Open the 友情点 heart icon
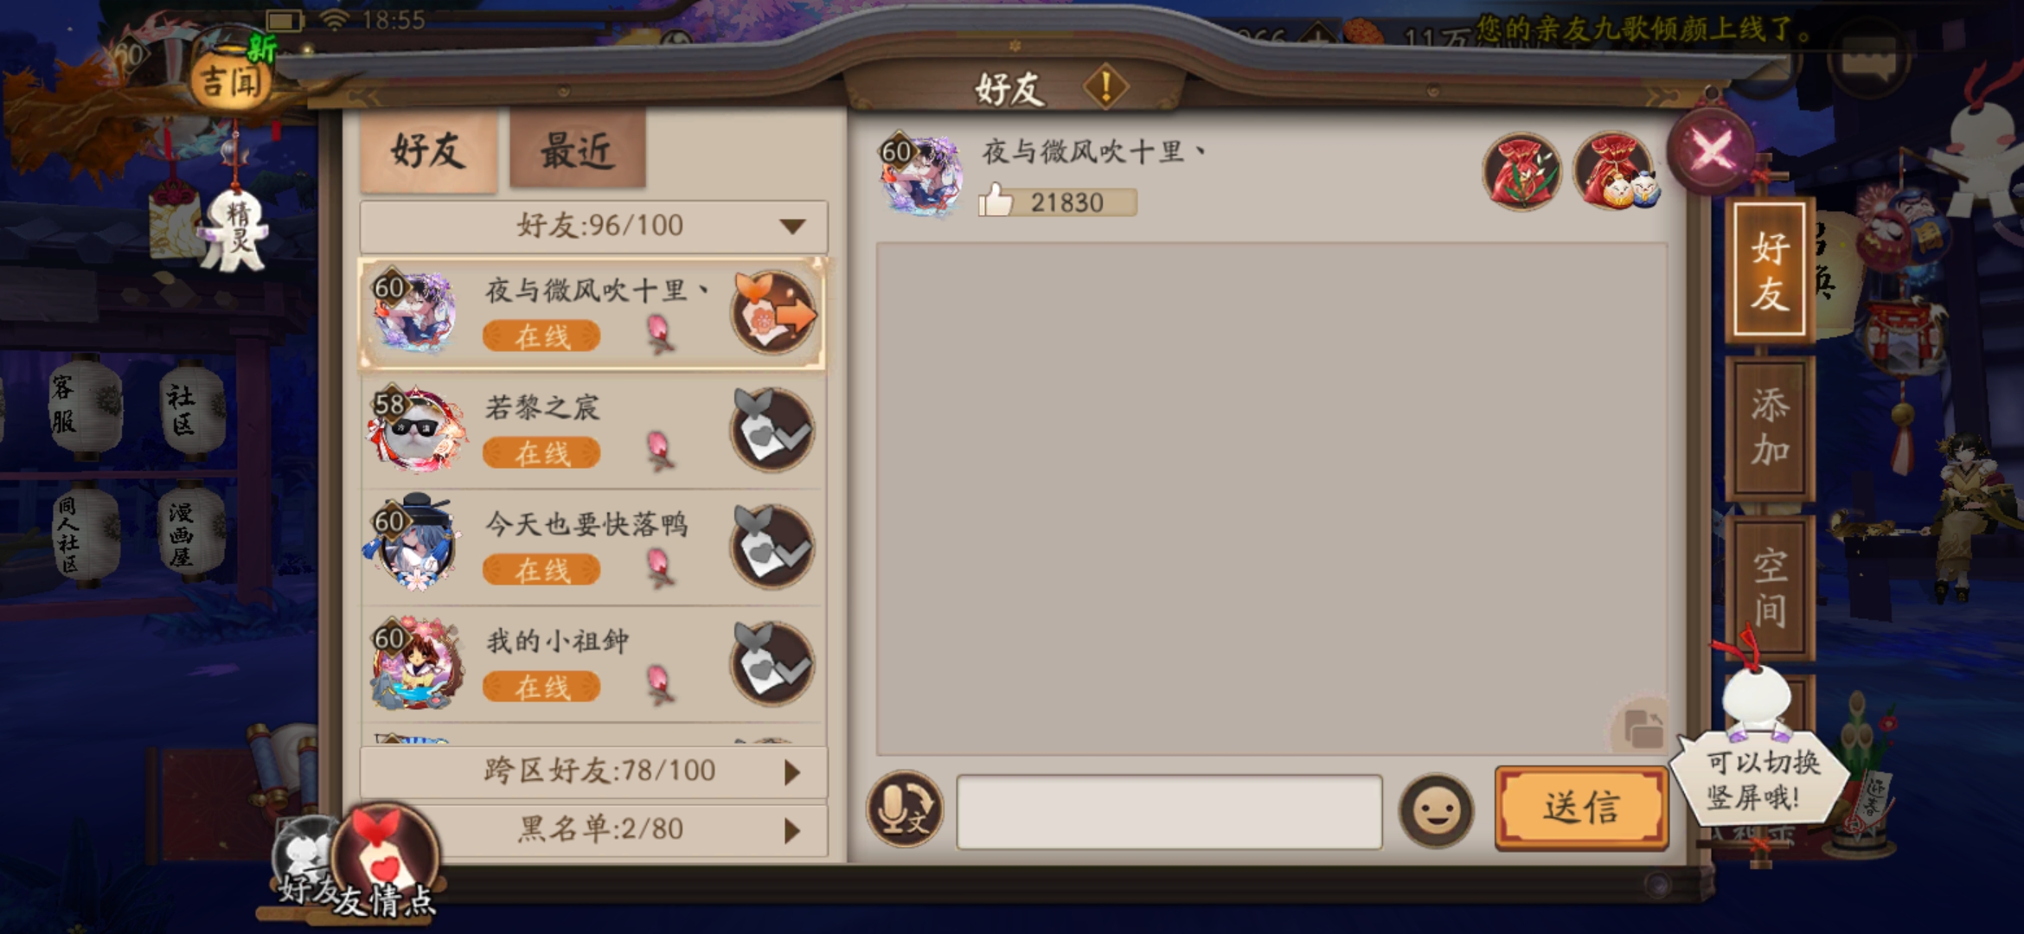2024x934 pixels. tap(385, 856)
